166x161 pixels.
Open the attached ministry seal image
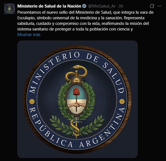click(x=77, y=99)
